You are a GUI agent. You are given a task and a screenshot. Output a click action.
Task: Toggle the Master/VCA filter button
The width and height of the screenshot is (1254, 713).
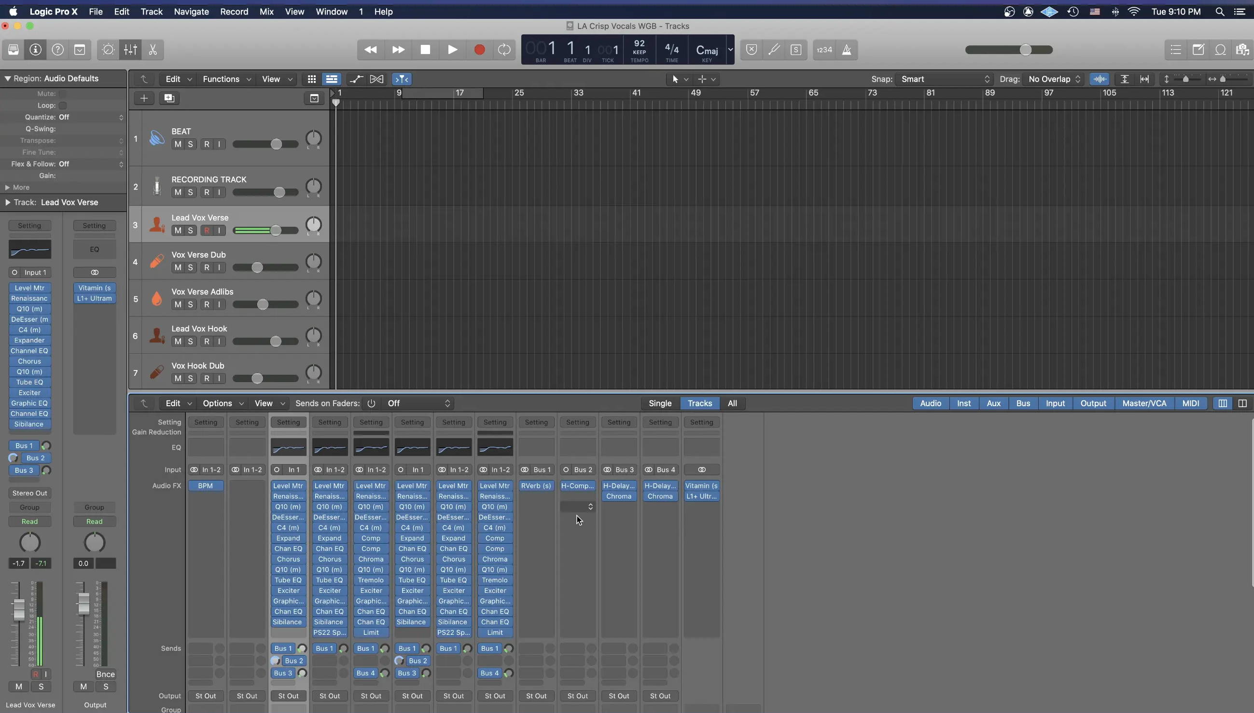coord(1144,403)
